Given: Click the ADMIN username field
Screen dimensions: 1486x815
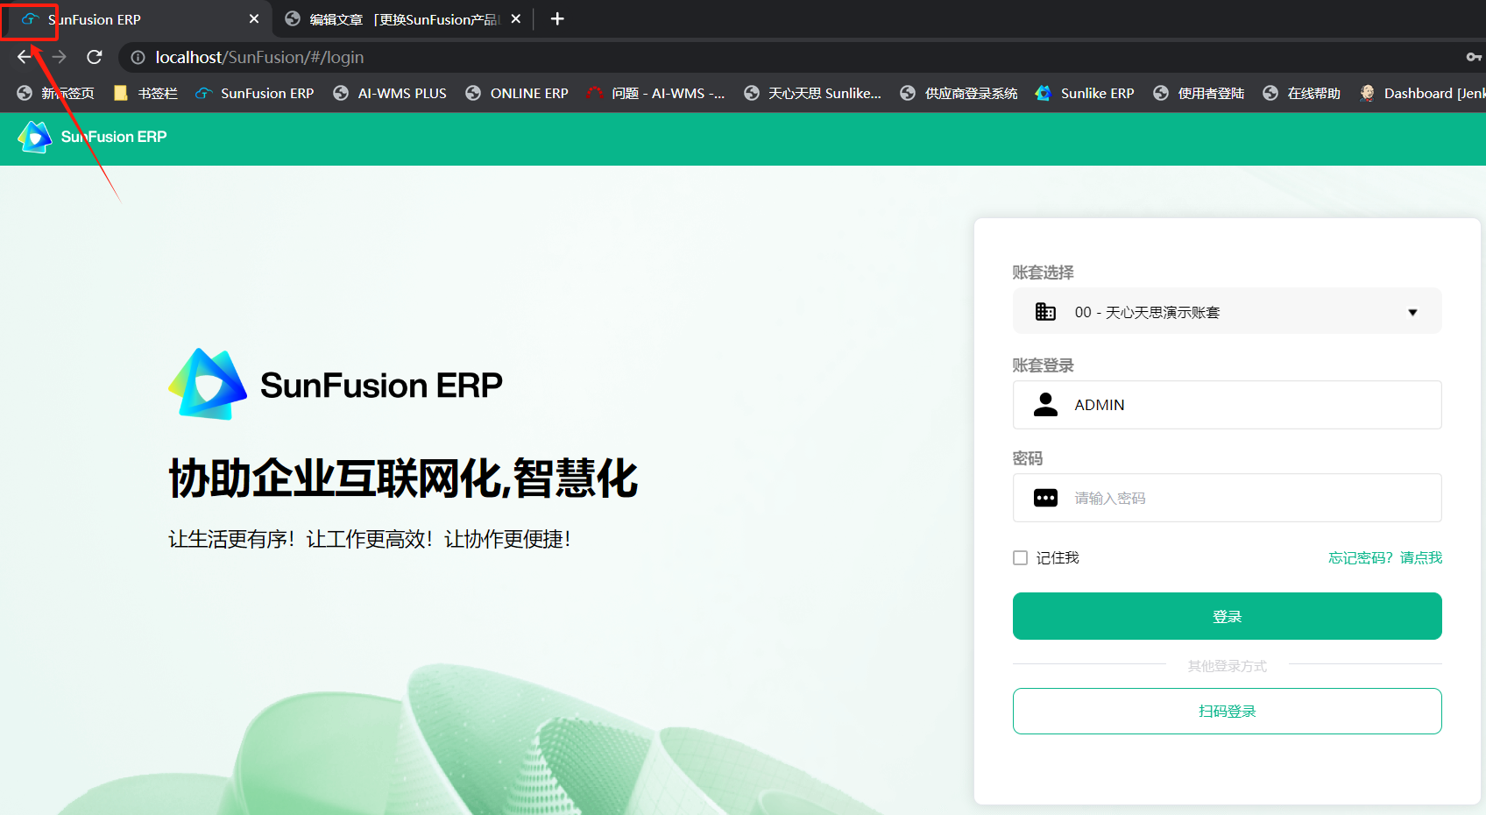Looking at the screenshot, I should tap(1227, 405).
